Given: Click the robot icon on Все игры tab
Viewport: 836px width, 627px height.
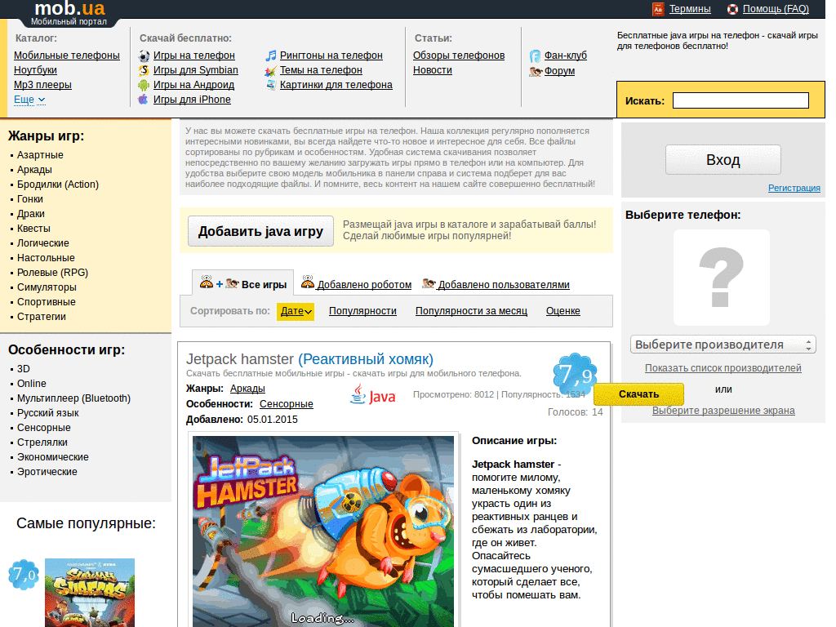Looking at the screenshot, I should click(x=207, y=282).
